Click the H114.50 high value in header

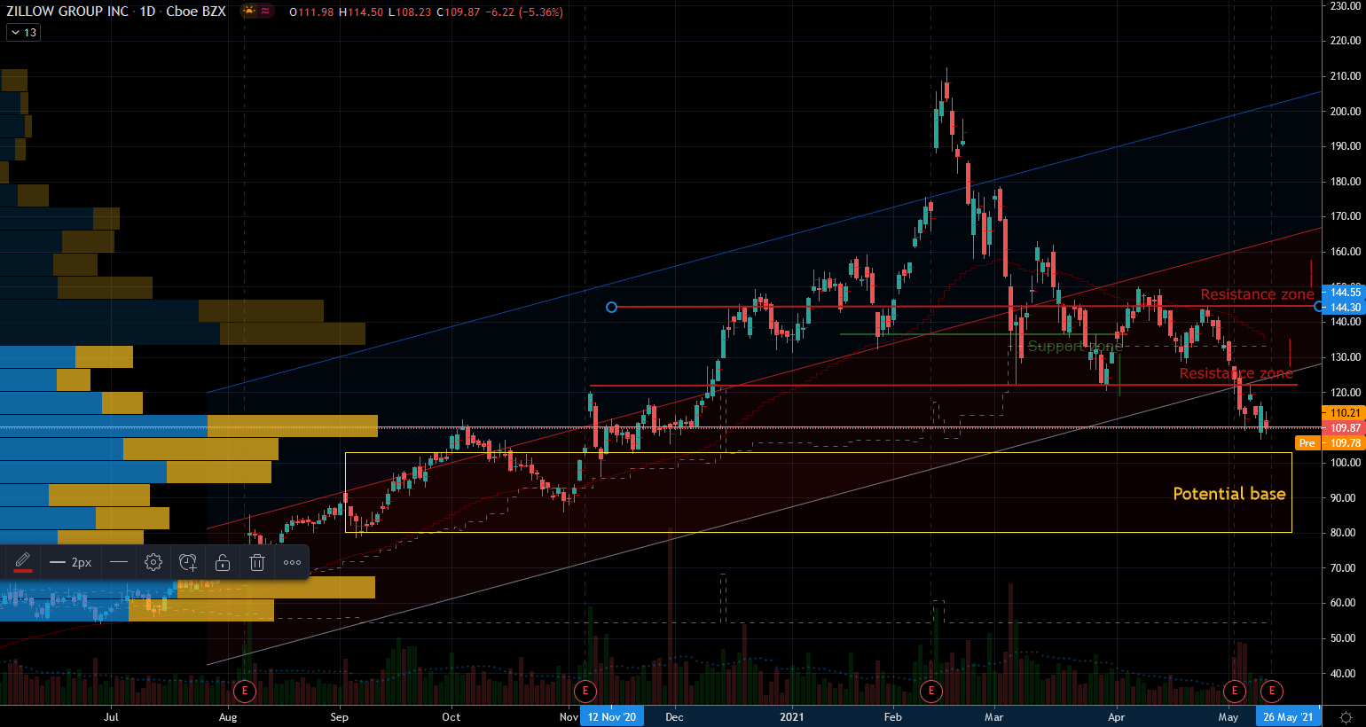pos(362,12)
